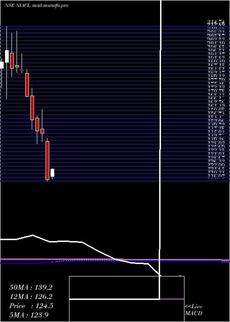
Task: Click the 5MA : 123.9 value
Action: 29,315
